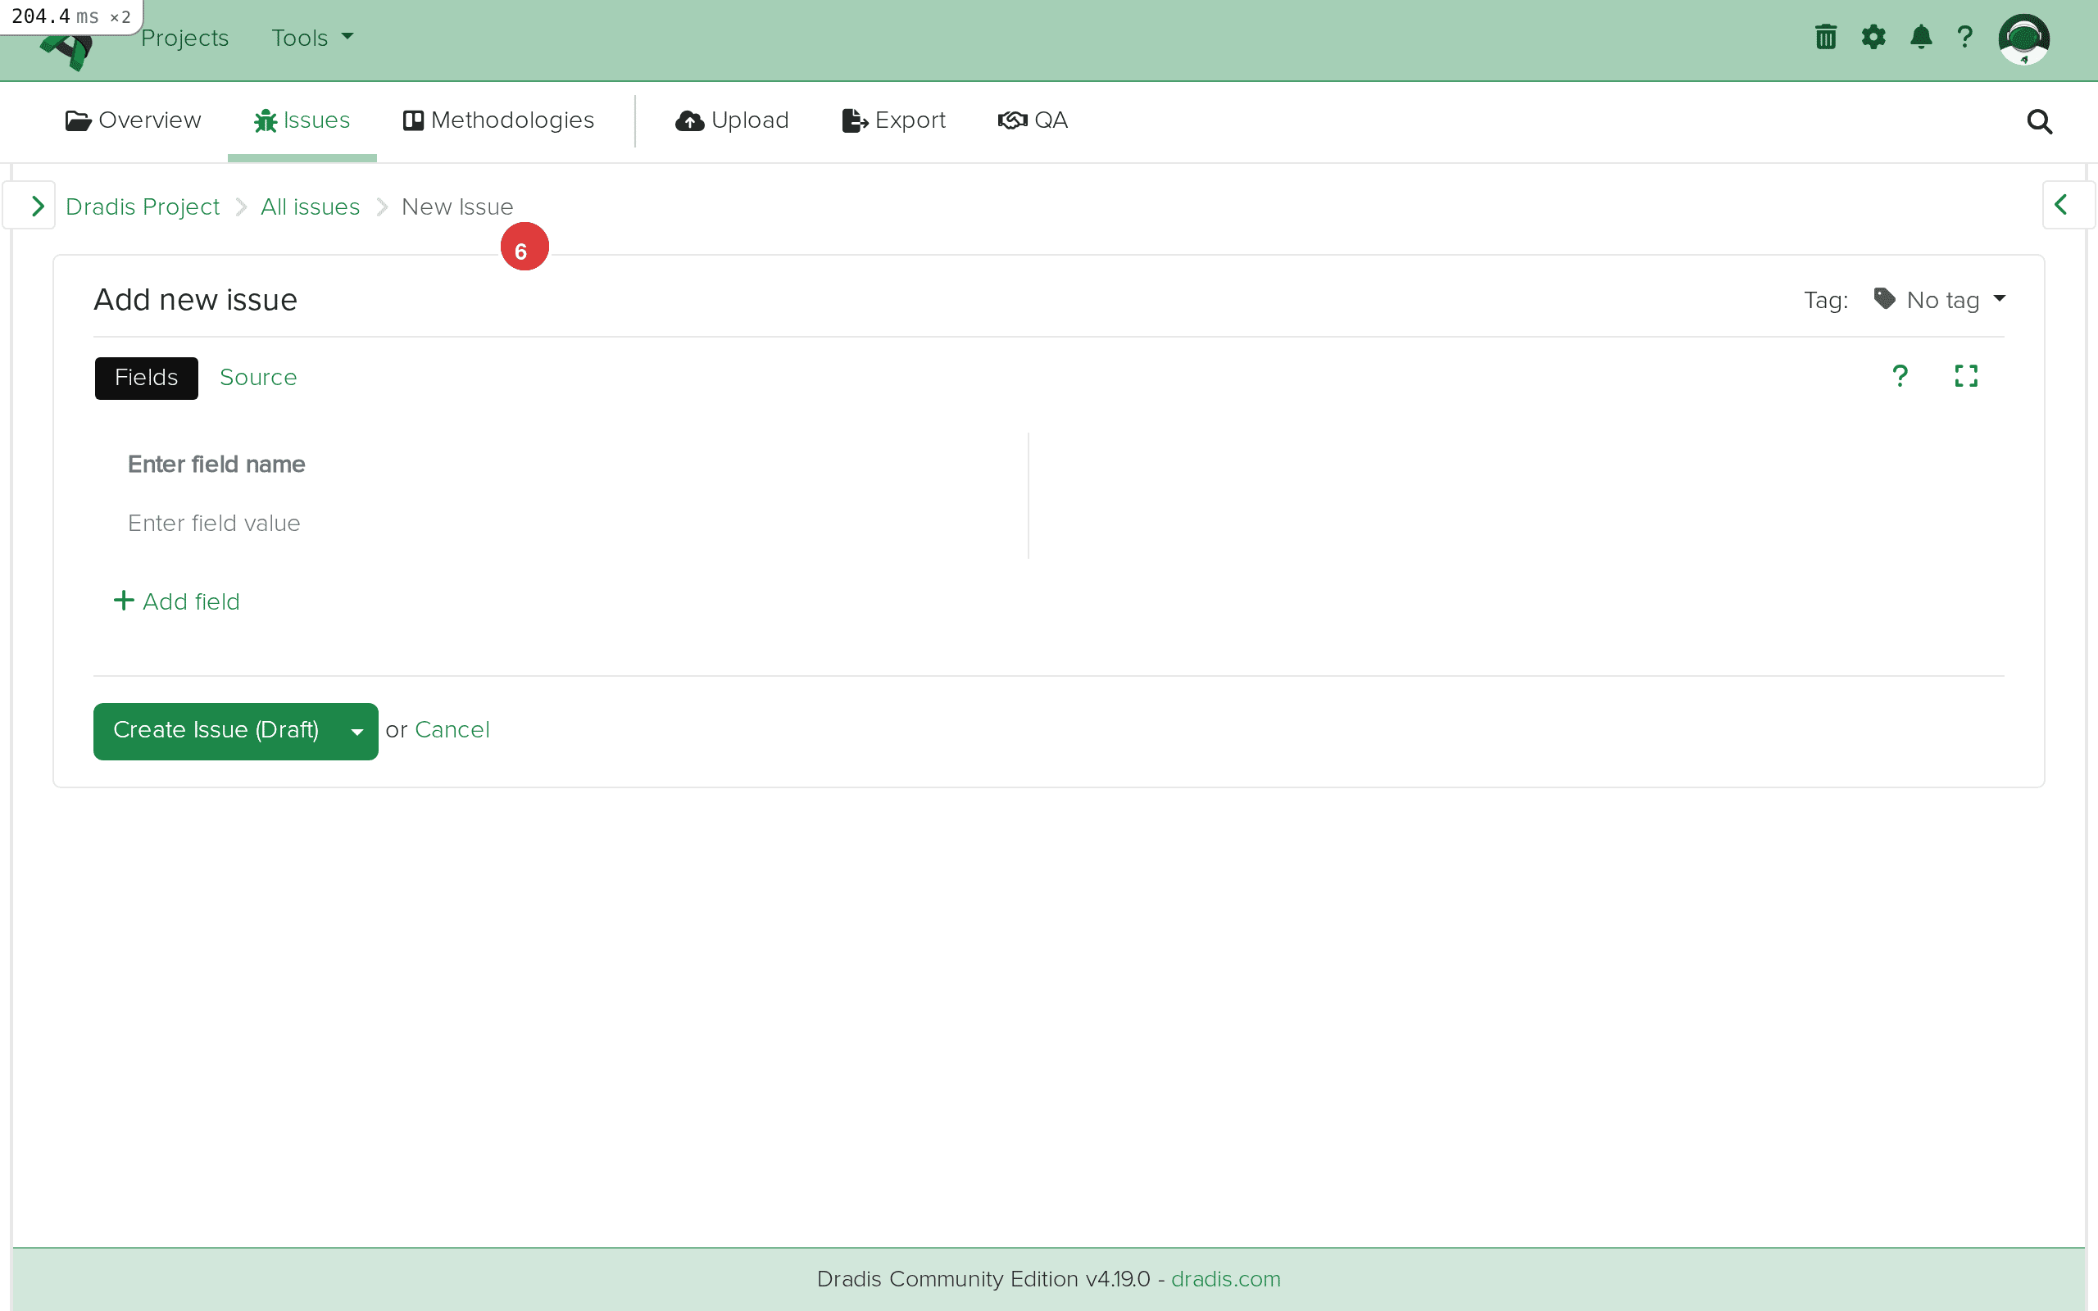Open the QA review section
Viewport: 2098px width, 1311px height.
click(x=1033, y=120)
